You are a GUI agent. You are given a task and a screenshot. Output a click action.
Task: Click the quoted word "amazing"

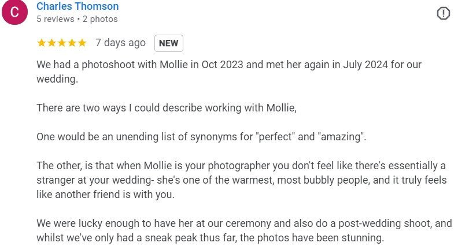tap(341, 137)
